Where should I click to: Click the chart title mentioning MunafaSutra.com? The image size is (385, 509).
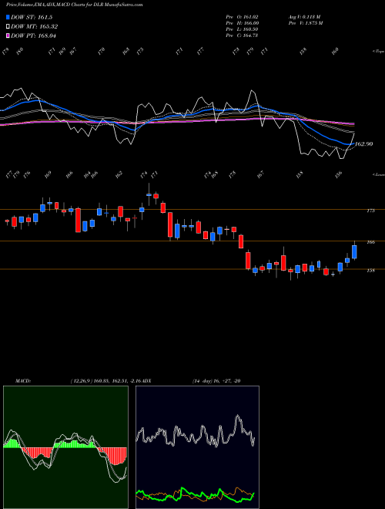75,5
